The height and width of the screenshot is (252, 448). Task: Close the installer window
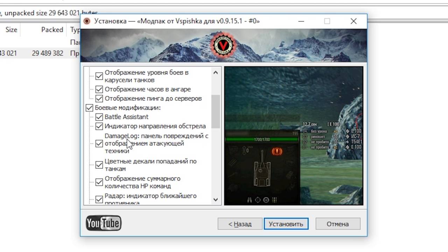point(353,21)
